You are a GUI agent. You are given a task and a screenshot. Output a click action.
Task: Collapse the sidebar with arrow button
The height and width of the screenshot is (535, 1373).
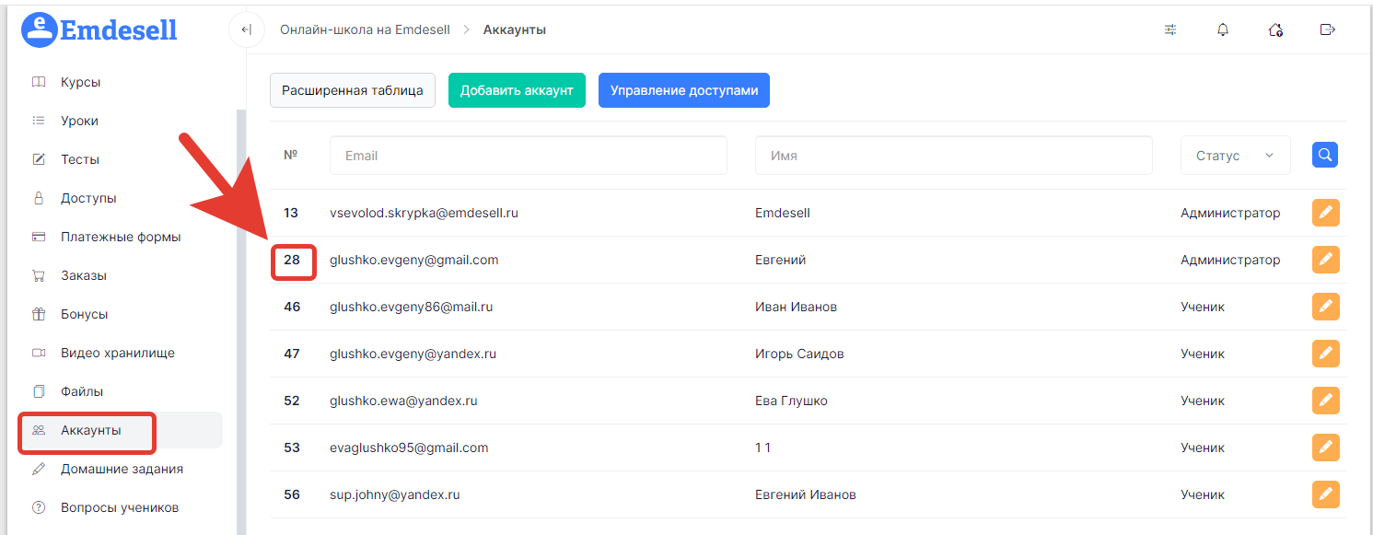coord(246,29)
